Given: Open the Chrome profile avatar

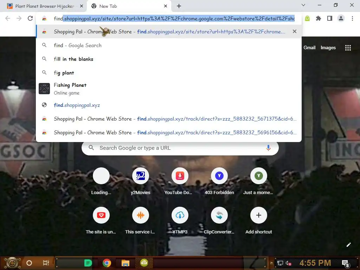Looking at the screenshot, I should [341, 18].
